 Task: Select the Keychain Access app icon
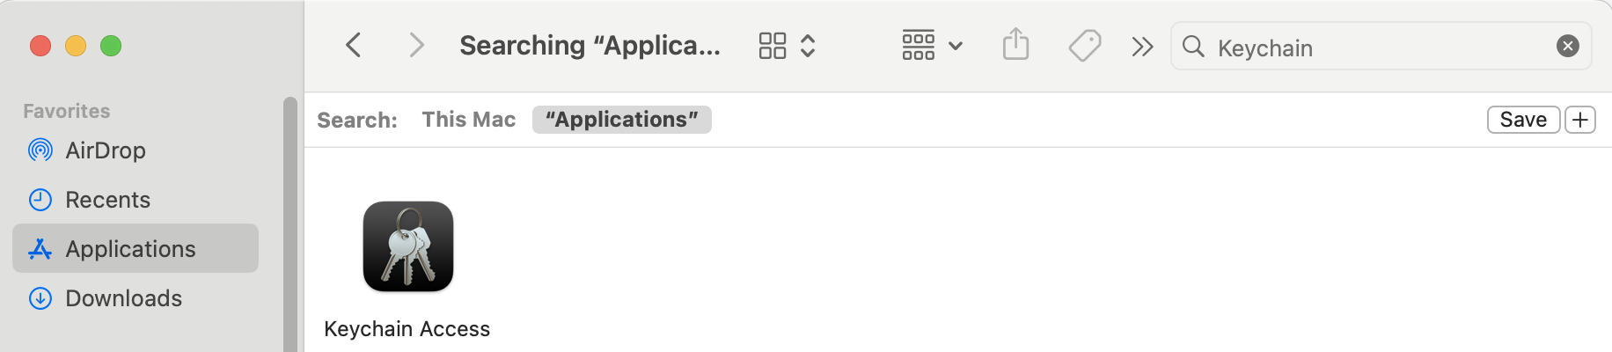point(408,246)
